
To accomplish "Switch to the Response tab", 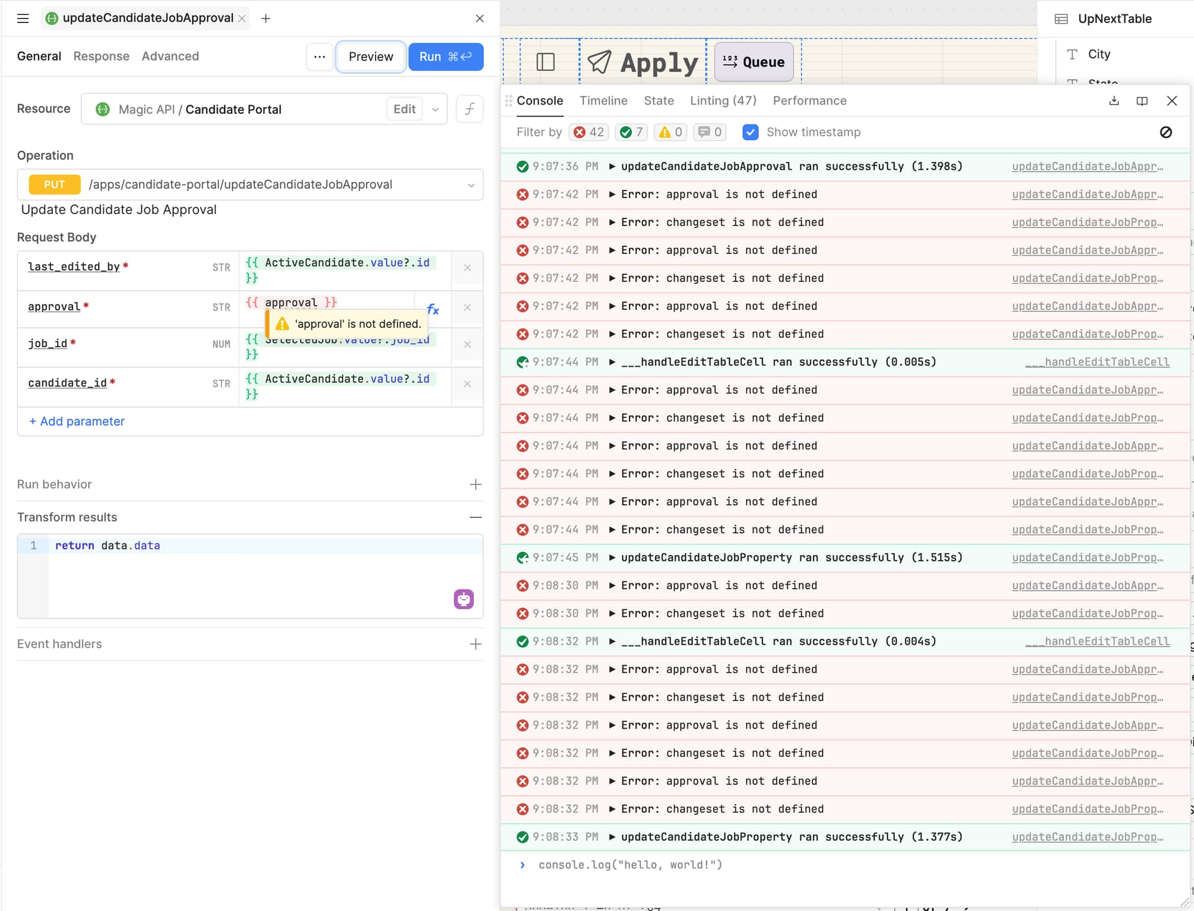I will pos(101,56).
